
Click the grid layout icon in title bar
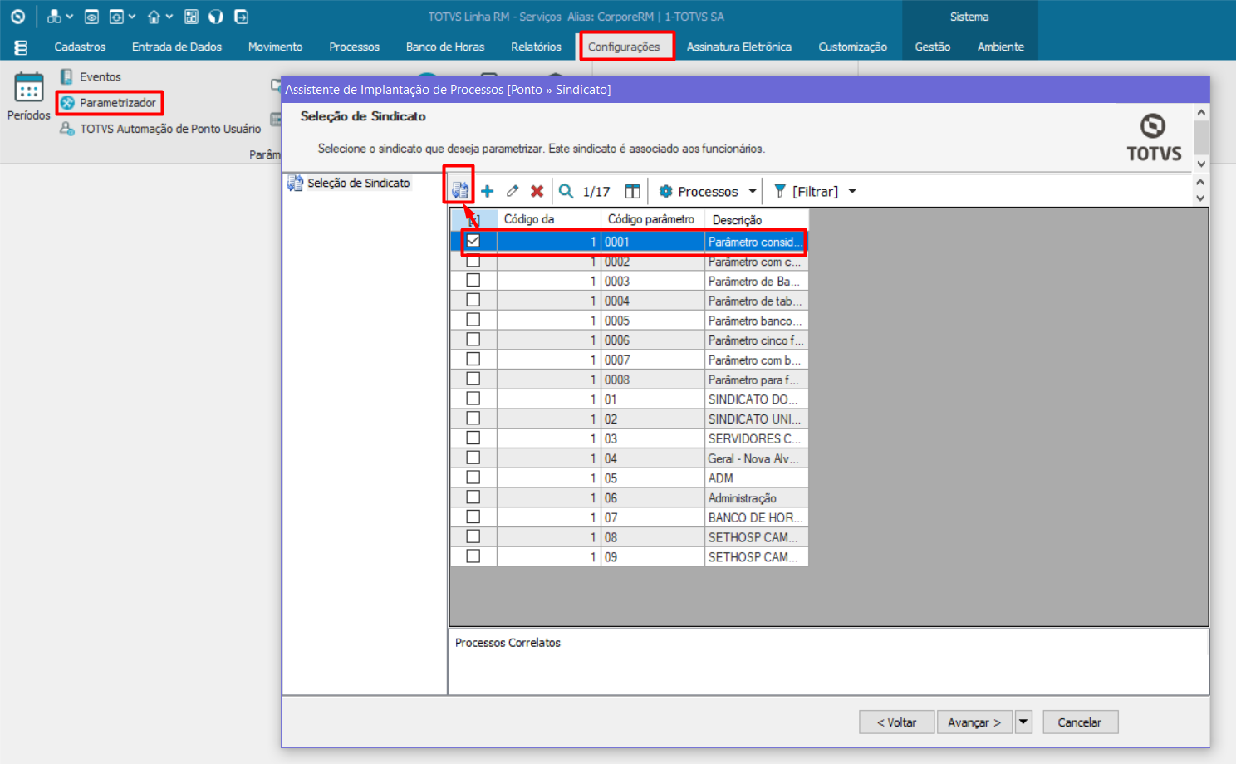tap(191, 17)
